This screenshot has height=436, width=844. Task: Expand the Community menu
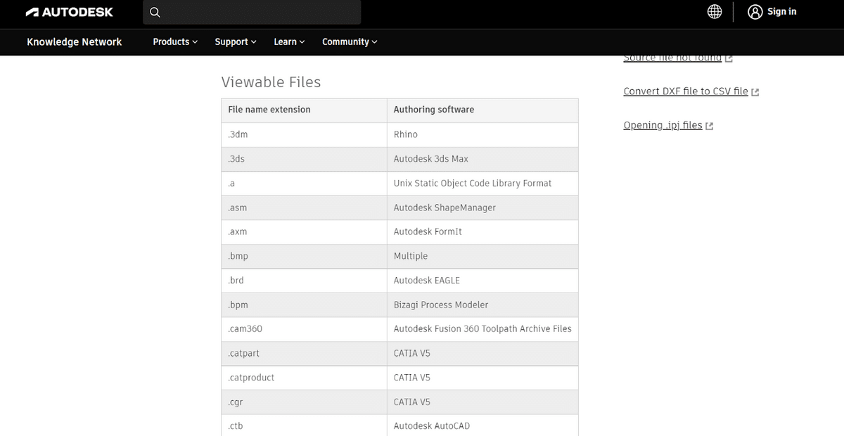[350, 41]
